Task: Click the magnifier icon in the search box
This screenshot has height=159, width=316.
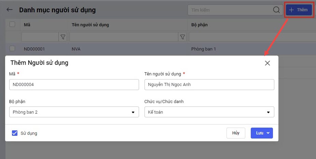Action: click(x=276, y=10)
